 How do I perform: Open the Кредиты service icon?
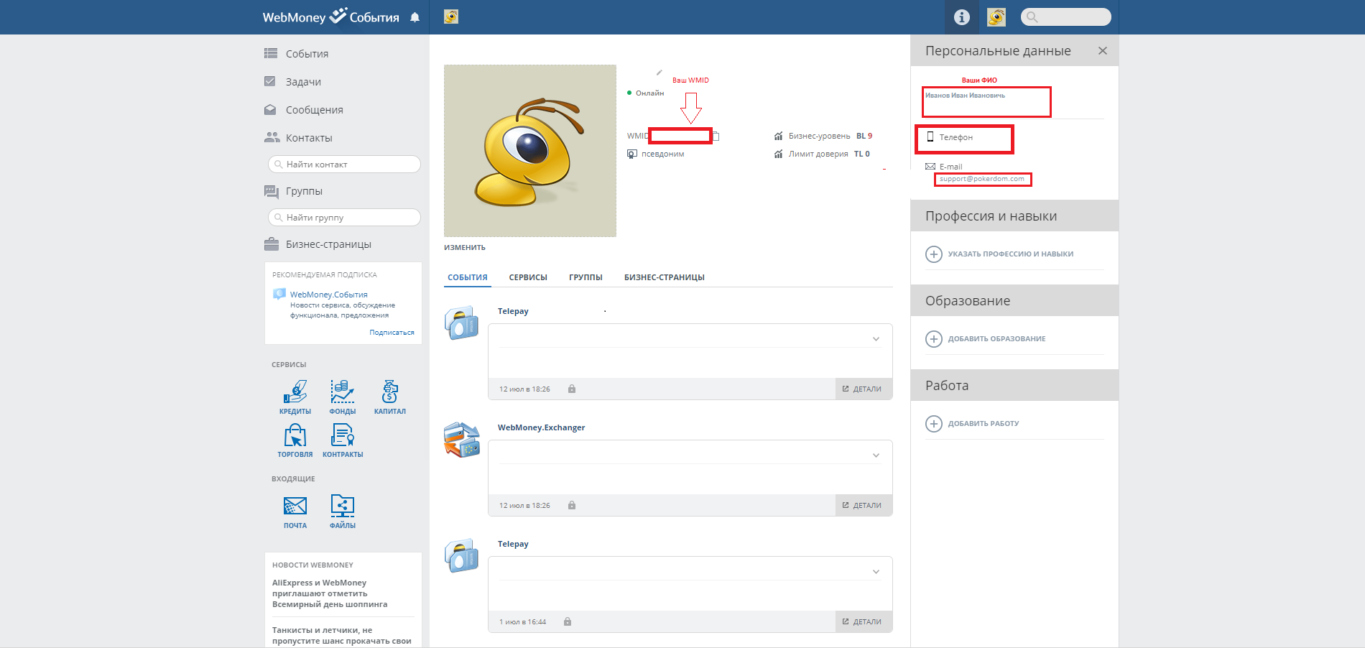click(295, 397)
